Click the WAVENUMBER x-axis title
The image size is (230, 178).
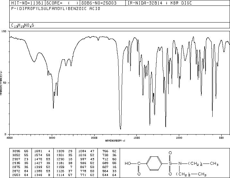pos(115,141)
